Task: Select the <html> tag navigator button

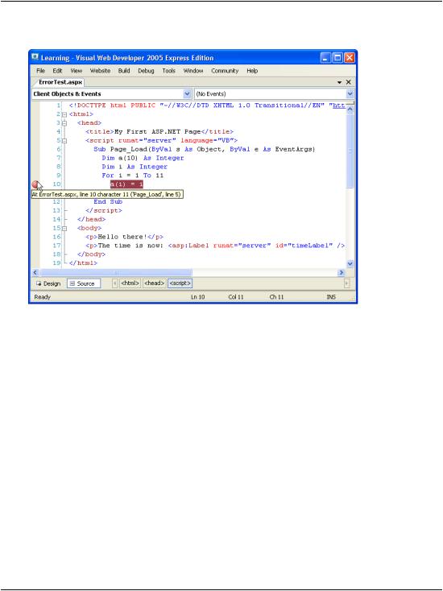Action: (x=130, y=283)
